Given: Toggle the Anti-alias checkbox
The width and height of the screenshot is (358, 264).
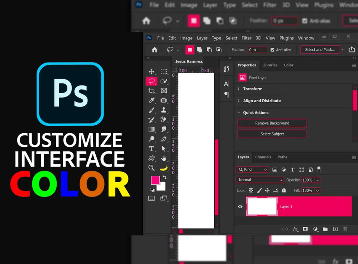Looking at the screenshot, I should point(272,50).
